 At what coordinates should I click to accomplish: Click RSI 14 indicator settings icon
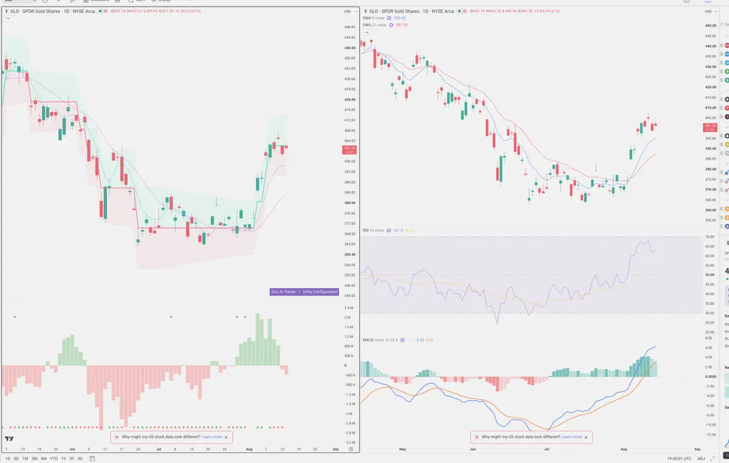click(389, 230)
